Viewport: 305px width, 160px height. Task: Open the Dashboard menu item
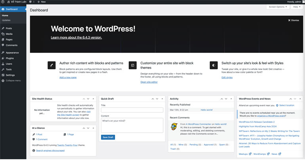point(13,9)
